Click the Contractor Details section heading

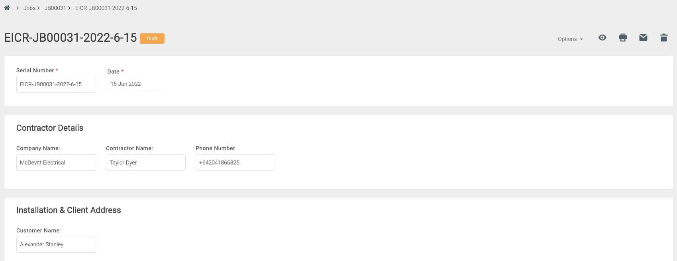(x=49, y=128)
